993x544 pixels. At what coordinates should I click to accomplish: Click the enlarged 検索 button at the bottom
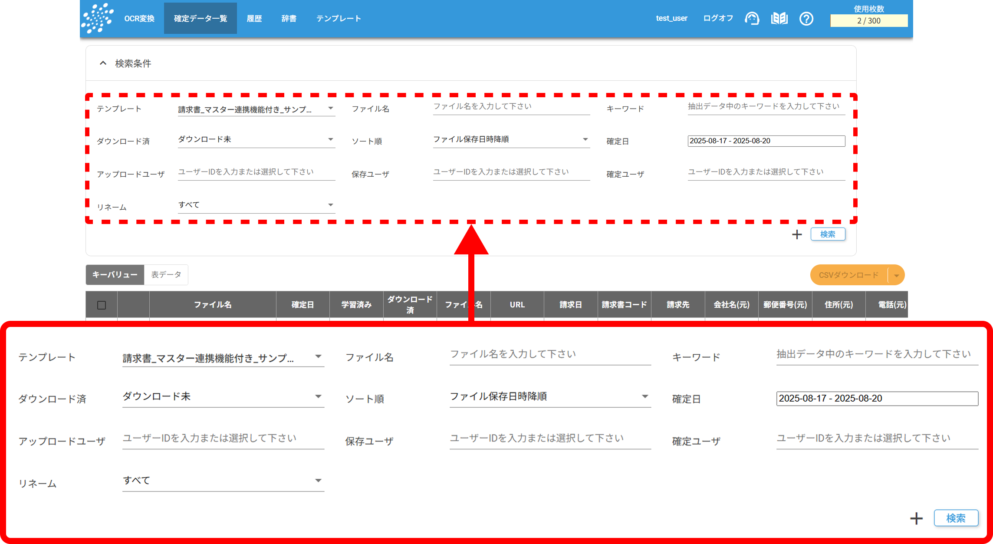click(956, 518)
